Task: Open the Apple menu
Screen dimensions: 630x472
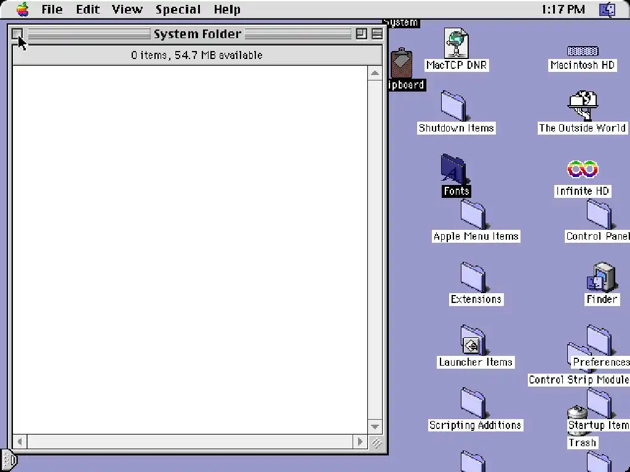Action: point(23,9)
